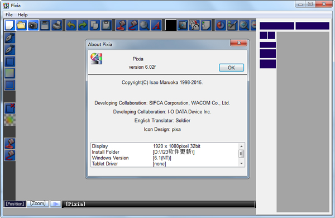The width and height of the screenshot is (335, 218).
Task: Redo with the green arrow
Action: coord(83,25)
